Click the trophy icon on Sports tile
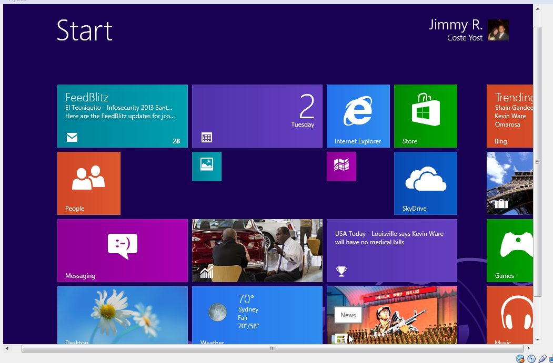The width and height of the screenshot is (553, 363). pyautogui.click(x=341, y=271)
